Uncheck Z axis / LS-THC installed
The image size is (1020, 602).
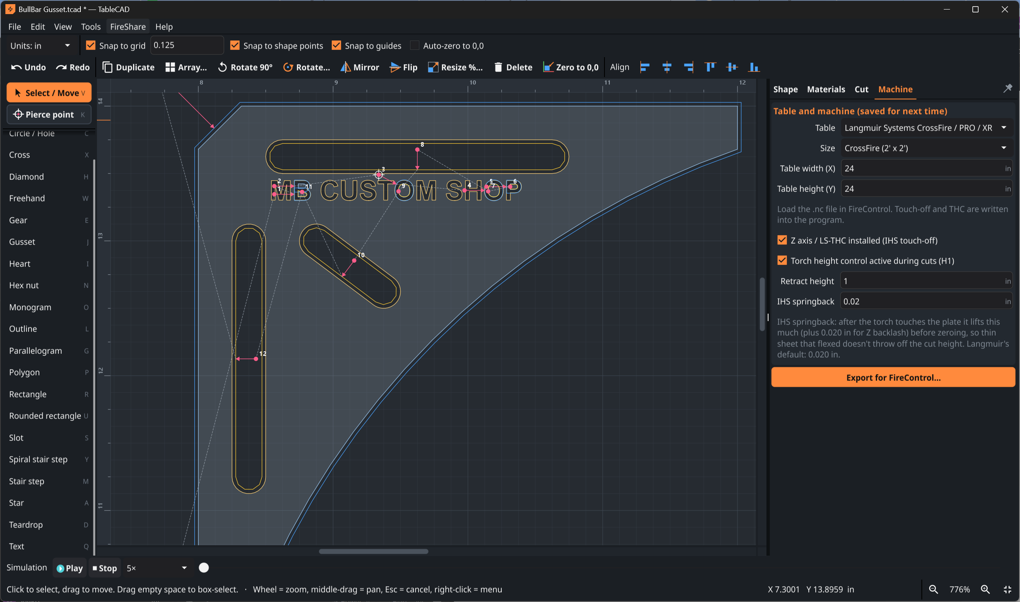782,240
